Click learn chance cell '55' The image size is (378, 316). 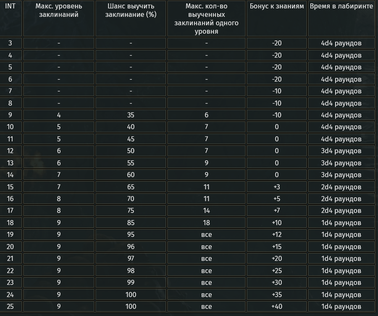[x=131, y=163]
